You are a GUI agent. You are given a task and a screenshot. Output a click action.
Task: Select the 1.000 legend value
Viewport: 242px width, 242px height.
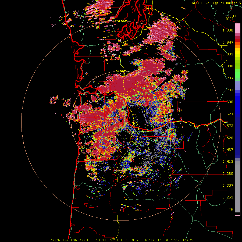coord(228,30)
